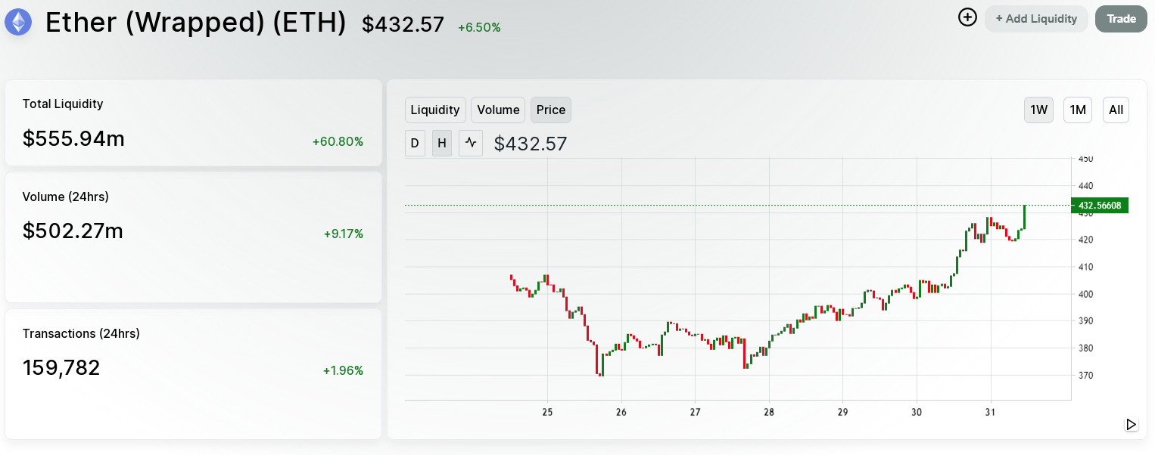Click the 400 price axis label
Image resolution: width=1155 pixels, height=455 pixels.
1086,294
